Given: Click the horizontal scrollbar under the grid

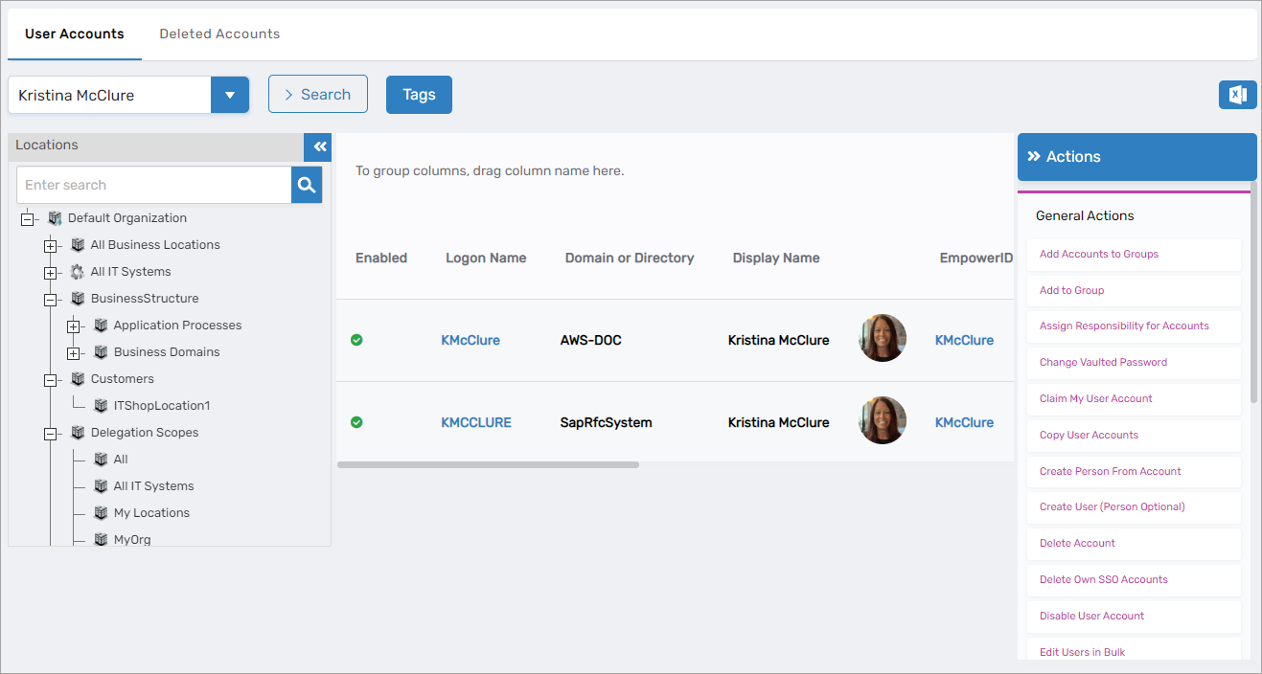Looking at the screenshot, I should point(488,465).
